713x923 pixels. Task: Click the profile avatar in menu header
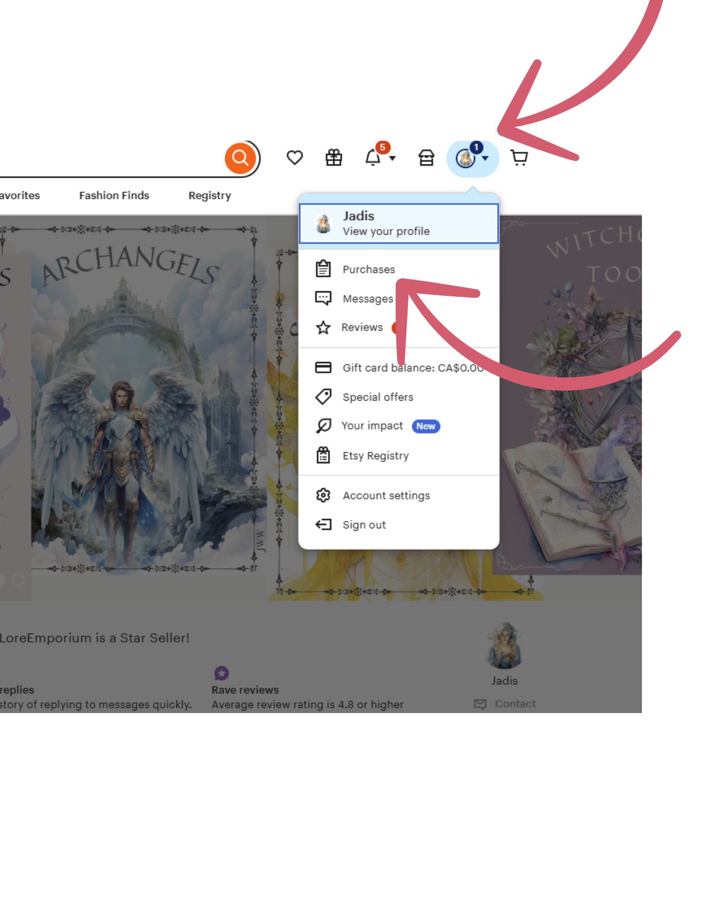[324, 224]
